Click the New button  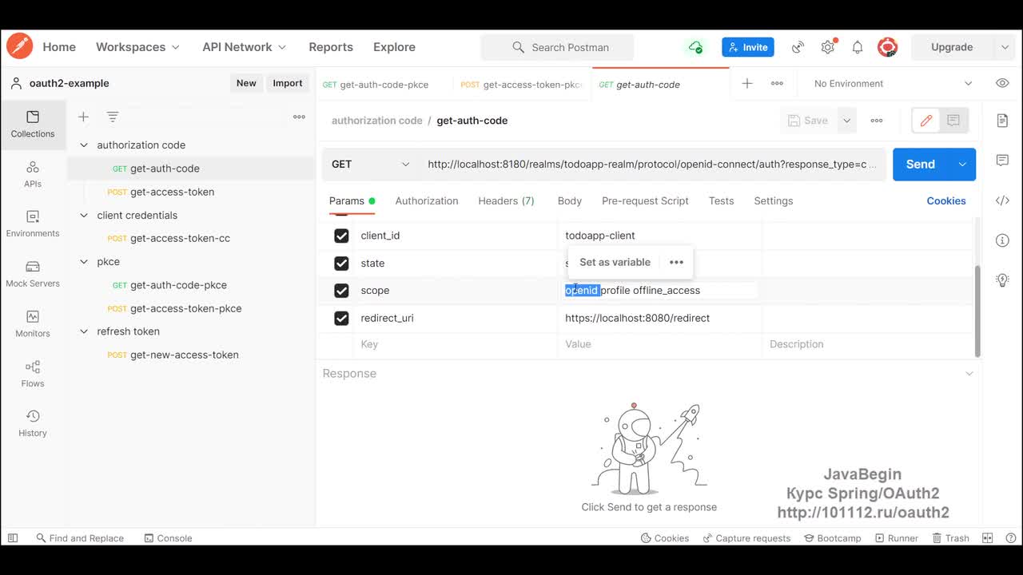click(x=246, y=83)
